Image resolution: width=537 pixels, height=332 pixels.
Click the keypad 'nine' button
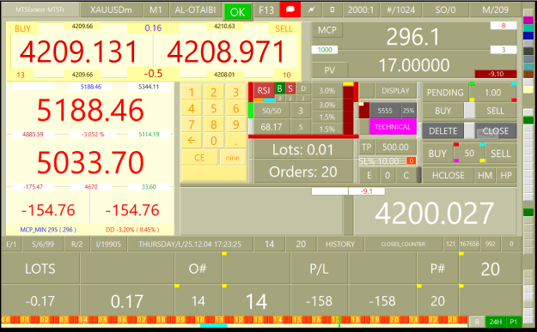point(233,158)
